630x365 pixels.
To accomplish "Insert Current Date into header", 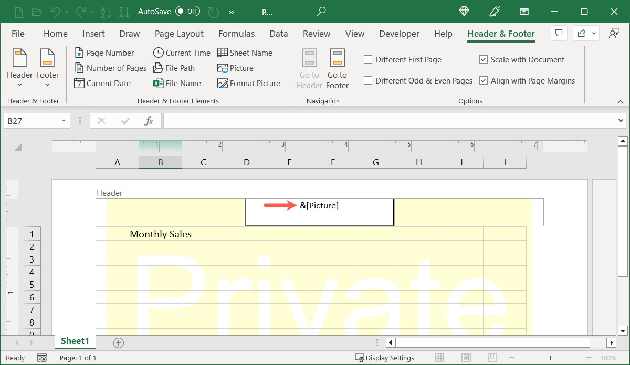I will coord(102,84).
